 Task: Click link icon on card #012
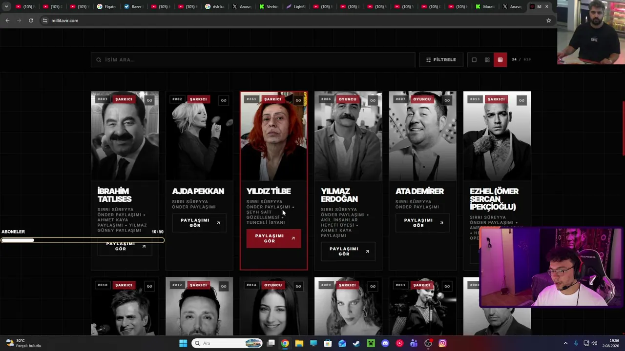pos(224,286)
